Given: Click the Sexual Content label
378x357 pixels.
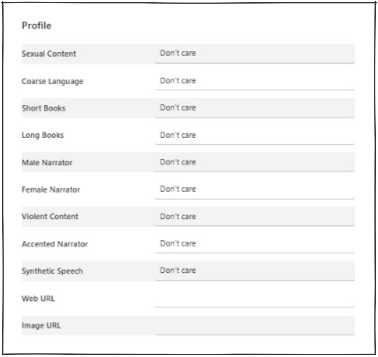Looking at the screenshot, I should tap(49, 54).
